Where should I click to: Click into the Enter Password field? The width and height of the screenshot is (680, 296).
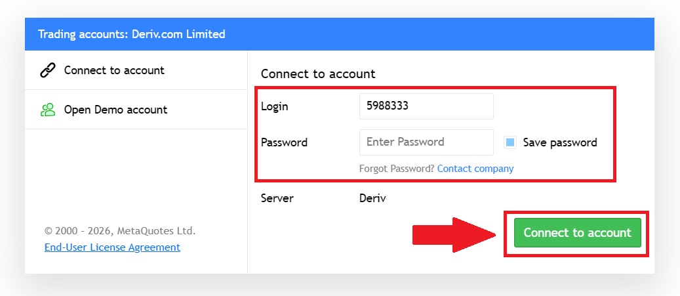(426, 142)
